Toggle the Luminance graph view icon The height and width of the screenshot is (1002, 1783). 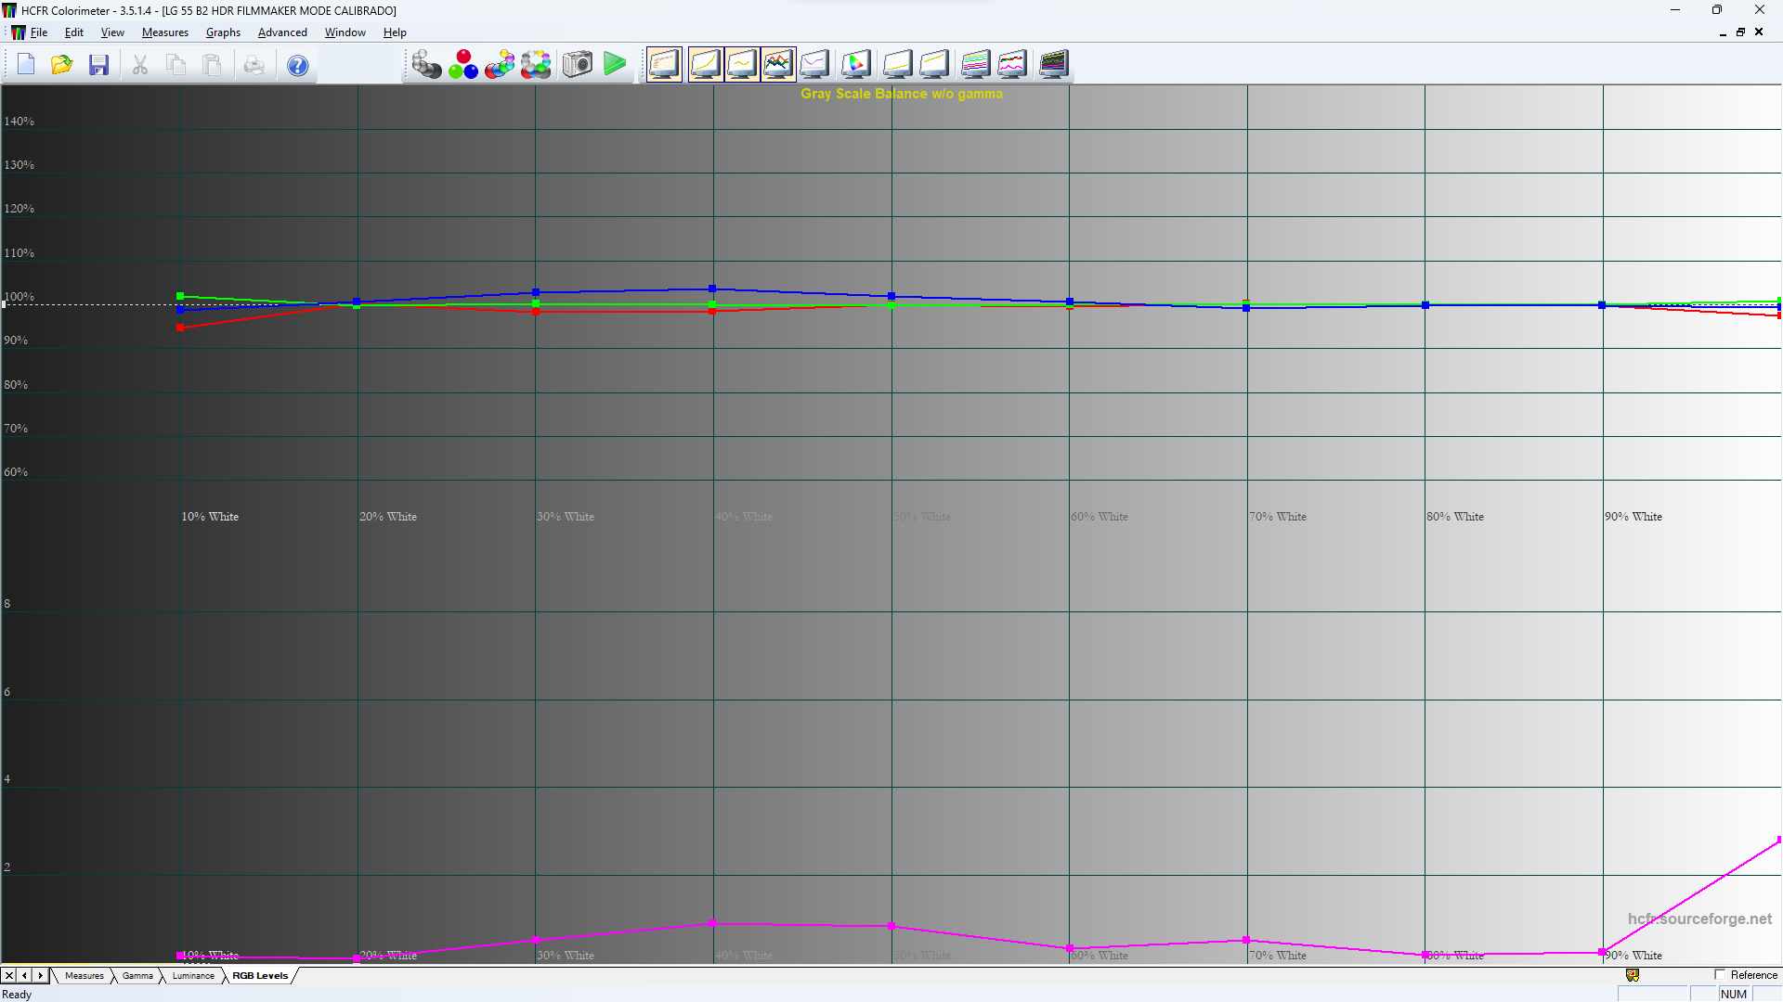742,64
